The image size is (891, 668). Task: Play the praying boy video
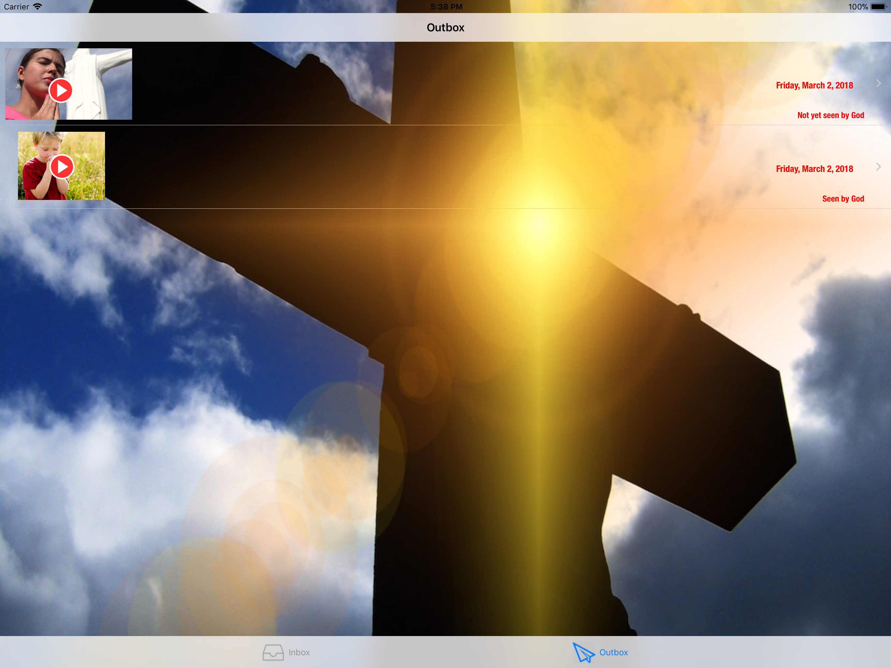62,166
